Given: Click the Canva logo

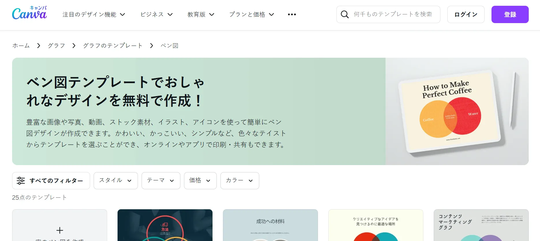Looking at the screenshot, I should (x=29, y=13).
